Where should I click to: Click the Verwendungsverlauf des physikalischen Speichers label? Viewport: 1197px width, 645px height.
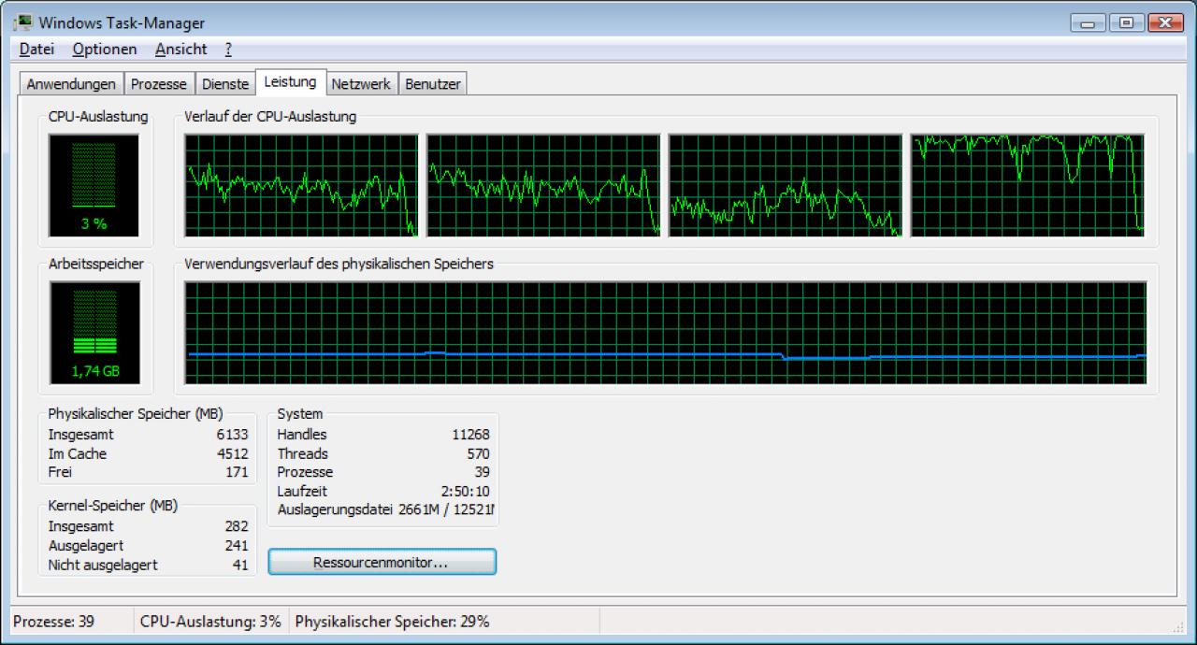coord(339,264)
